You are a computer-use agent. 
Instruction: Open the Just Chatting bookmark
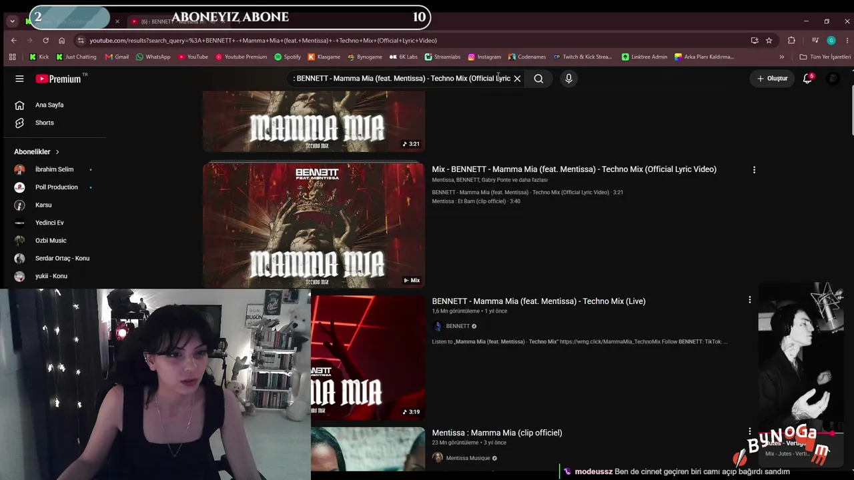coord(76,57)
